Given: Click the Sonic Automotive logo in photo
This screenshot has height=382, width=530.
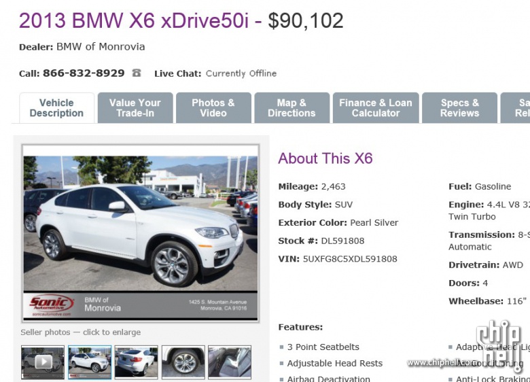Looking at the screenshot, I should (52, 305).
